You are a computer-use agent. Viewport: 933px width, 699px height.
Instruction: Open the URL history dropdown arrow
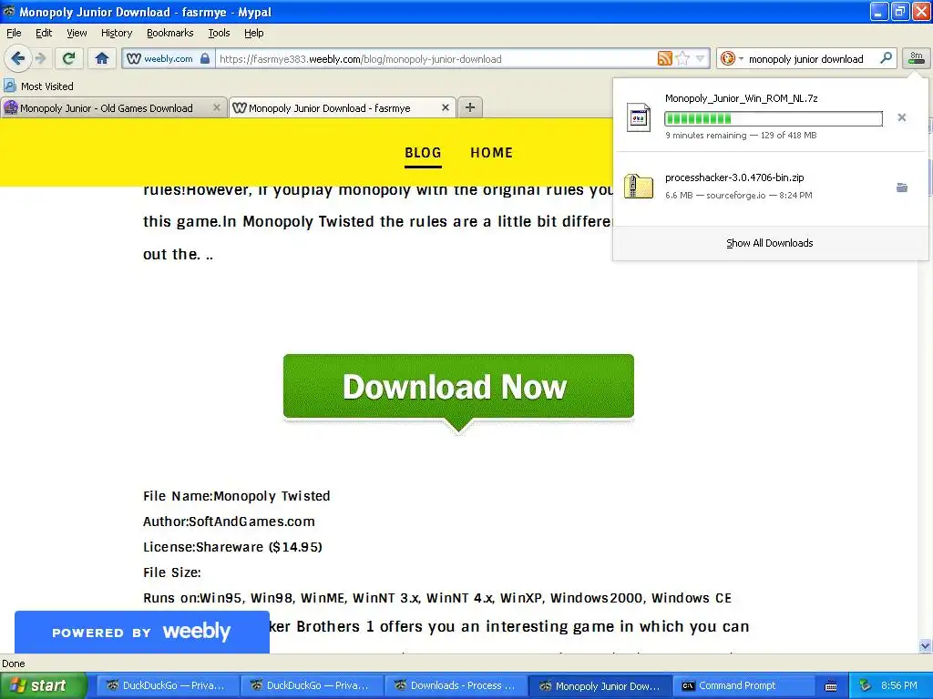tap(701, 58)
